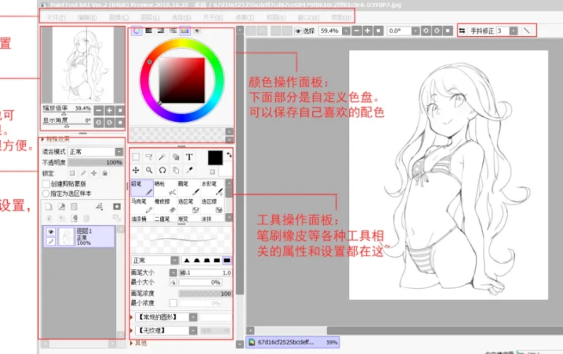Select the move layer tool
Viewport: 563px width, 354px height.
click(136, 170)
